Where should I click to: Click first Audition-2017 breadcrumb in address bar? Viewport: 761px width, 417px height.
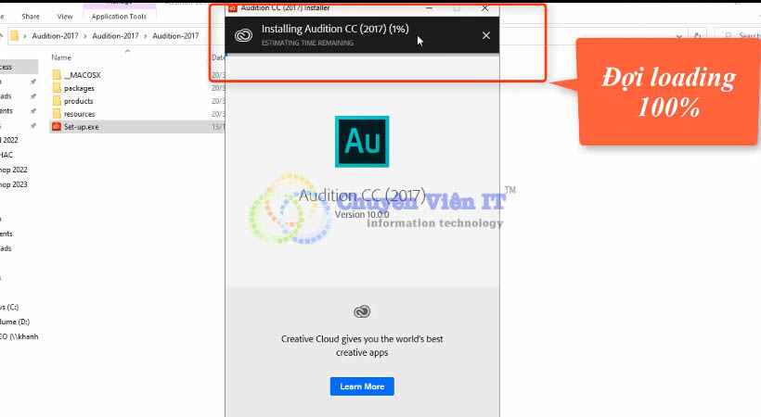click(56, 36)
